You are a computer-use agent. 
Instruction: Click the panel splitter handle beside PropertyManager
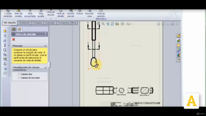(x=50, y=64)
